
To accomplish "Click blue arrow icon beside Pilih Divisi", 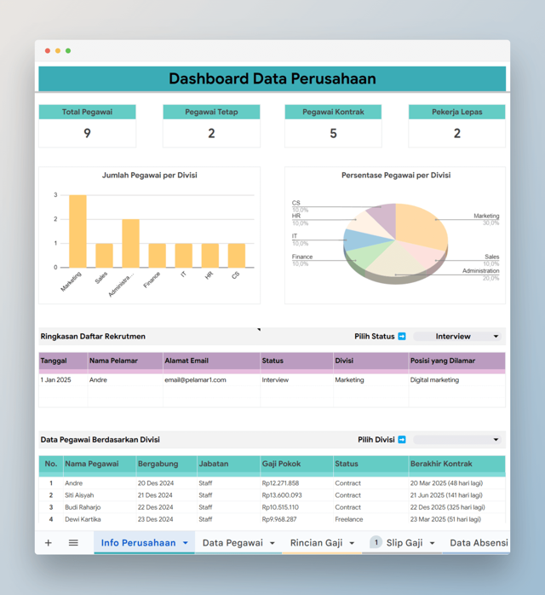I will [402, 439].
